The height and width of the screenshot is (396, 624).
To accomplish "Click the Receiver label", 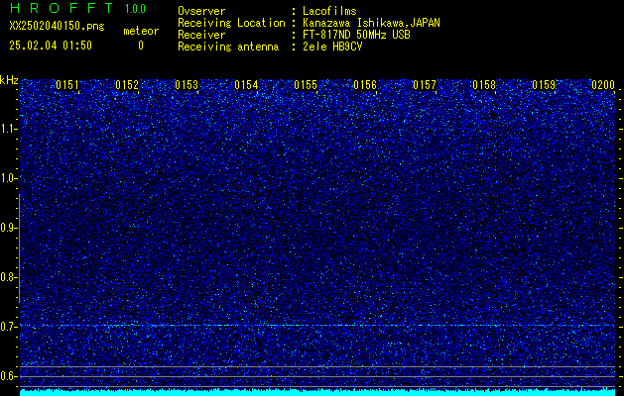I will point(201,35).
